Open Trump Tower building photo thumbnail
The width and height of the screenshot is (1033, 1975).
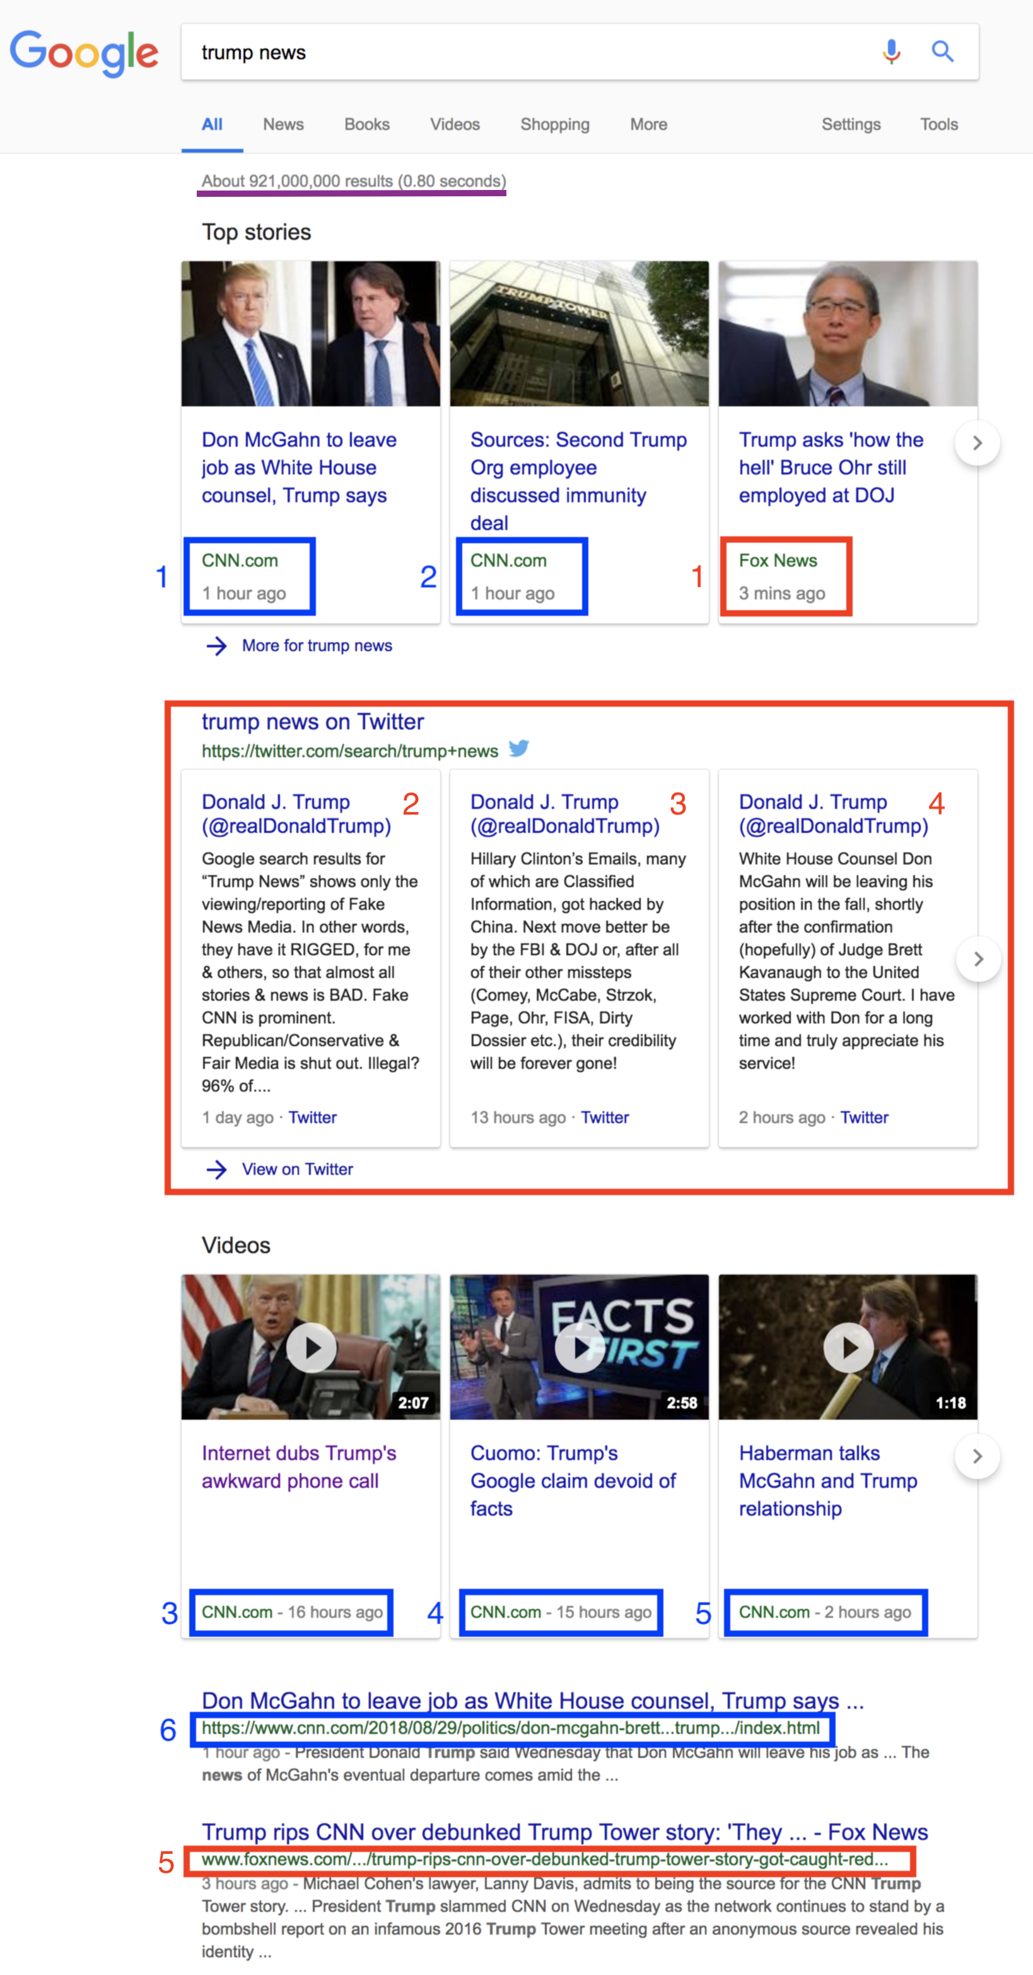580,334
